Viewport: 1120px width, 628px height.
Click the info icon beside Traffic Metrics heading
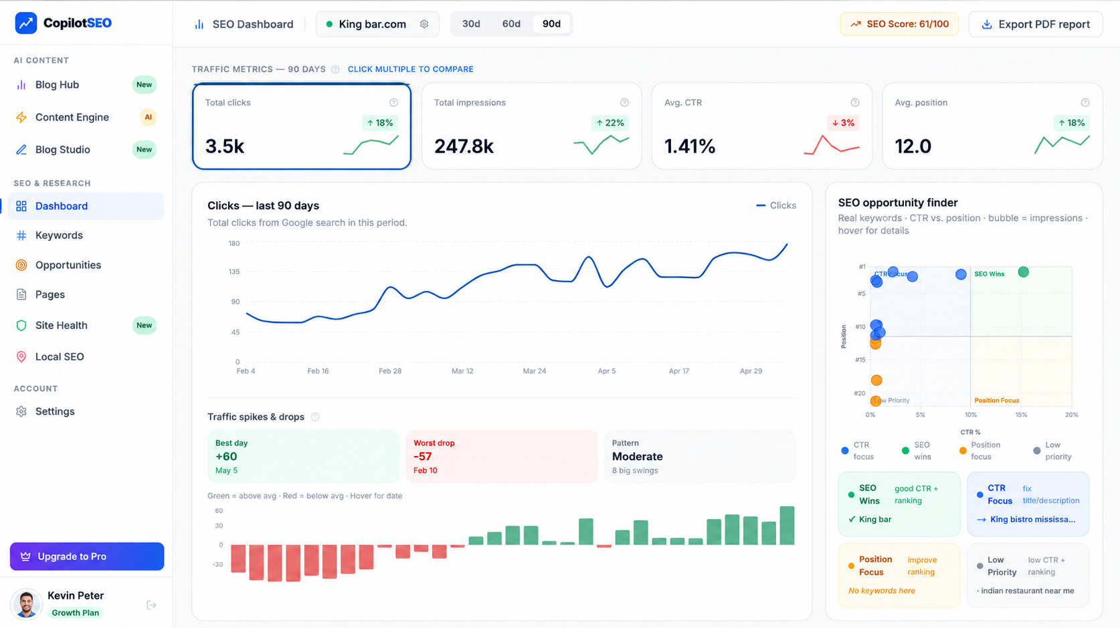click(x=335, y=69)
